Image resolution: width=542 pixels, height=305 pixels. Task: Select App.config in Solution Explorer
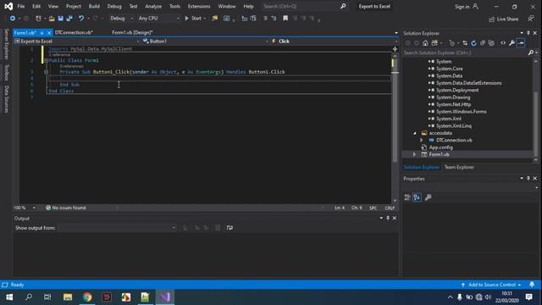pos(440,147)
